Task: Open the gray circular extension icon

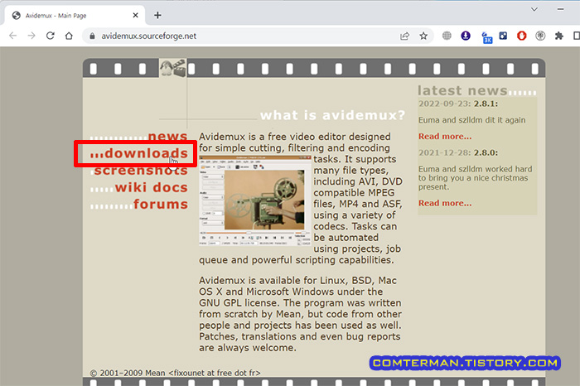Action: (x=540, y=36)
